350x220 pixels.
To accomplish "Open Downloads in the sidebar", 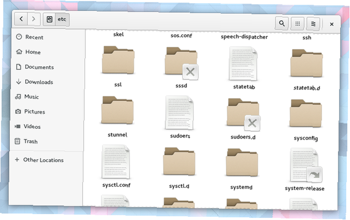I will 47,82.
